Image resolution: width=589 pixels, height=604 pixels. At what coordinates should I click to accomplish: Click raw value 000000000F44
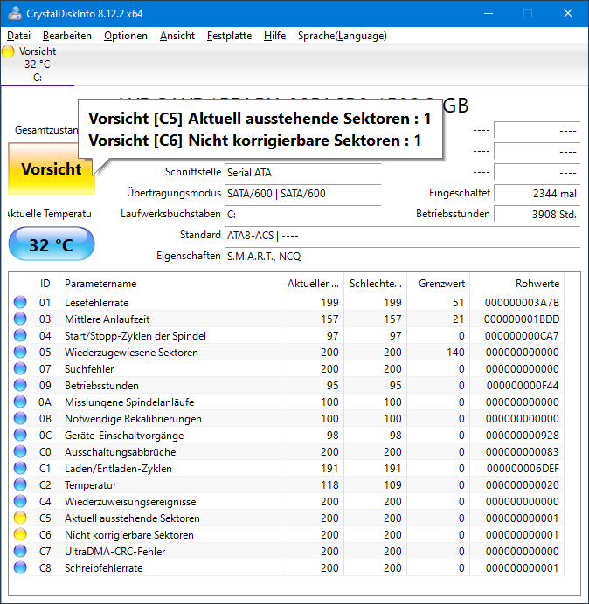point(523,386)
